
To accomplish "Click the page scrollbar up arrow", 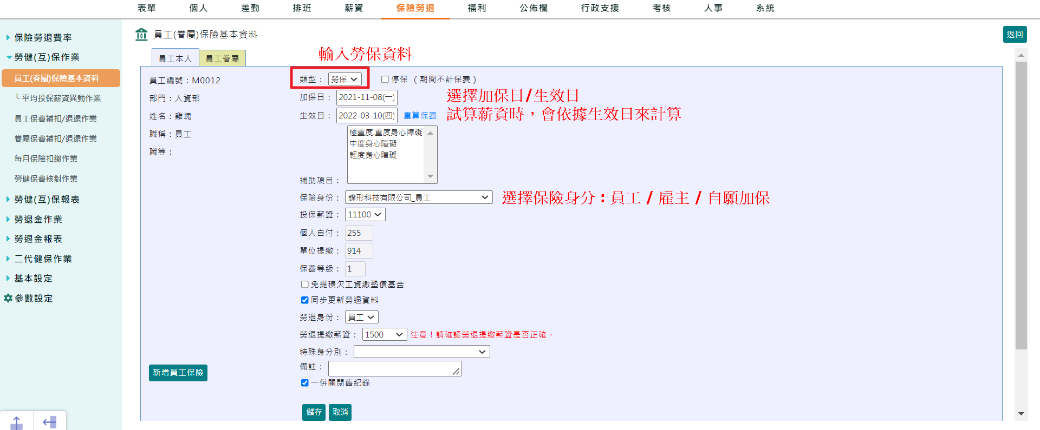I will [x=1022, y=55].
